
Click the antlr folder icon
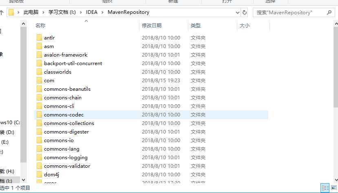(39, 37)
